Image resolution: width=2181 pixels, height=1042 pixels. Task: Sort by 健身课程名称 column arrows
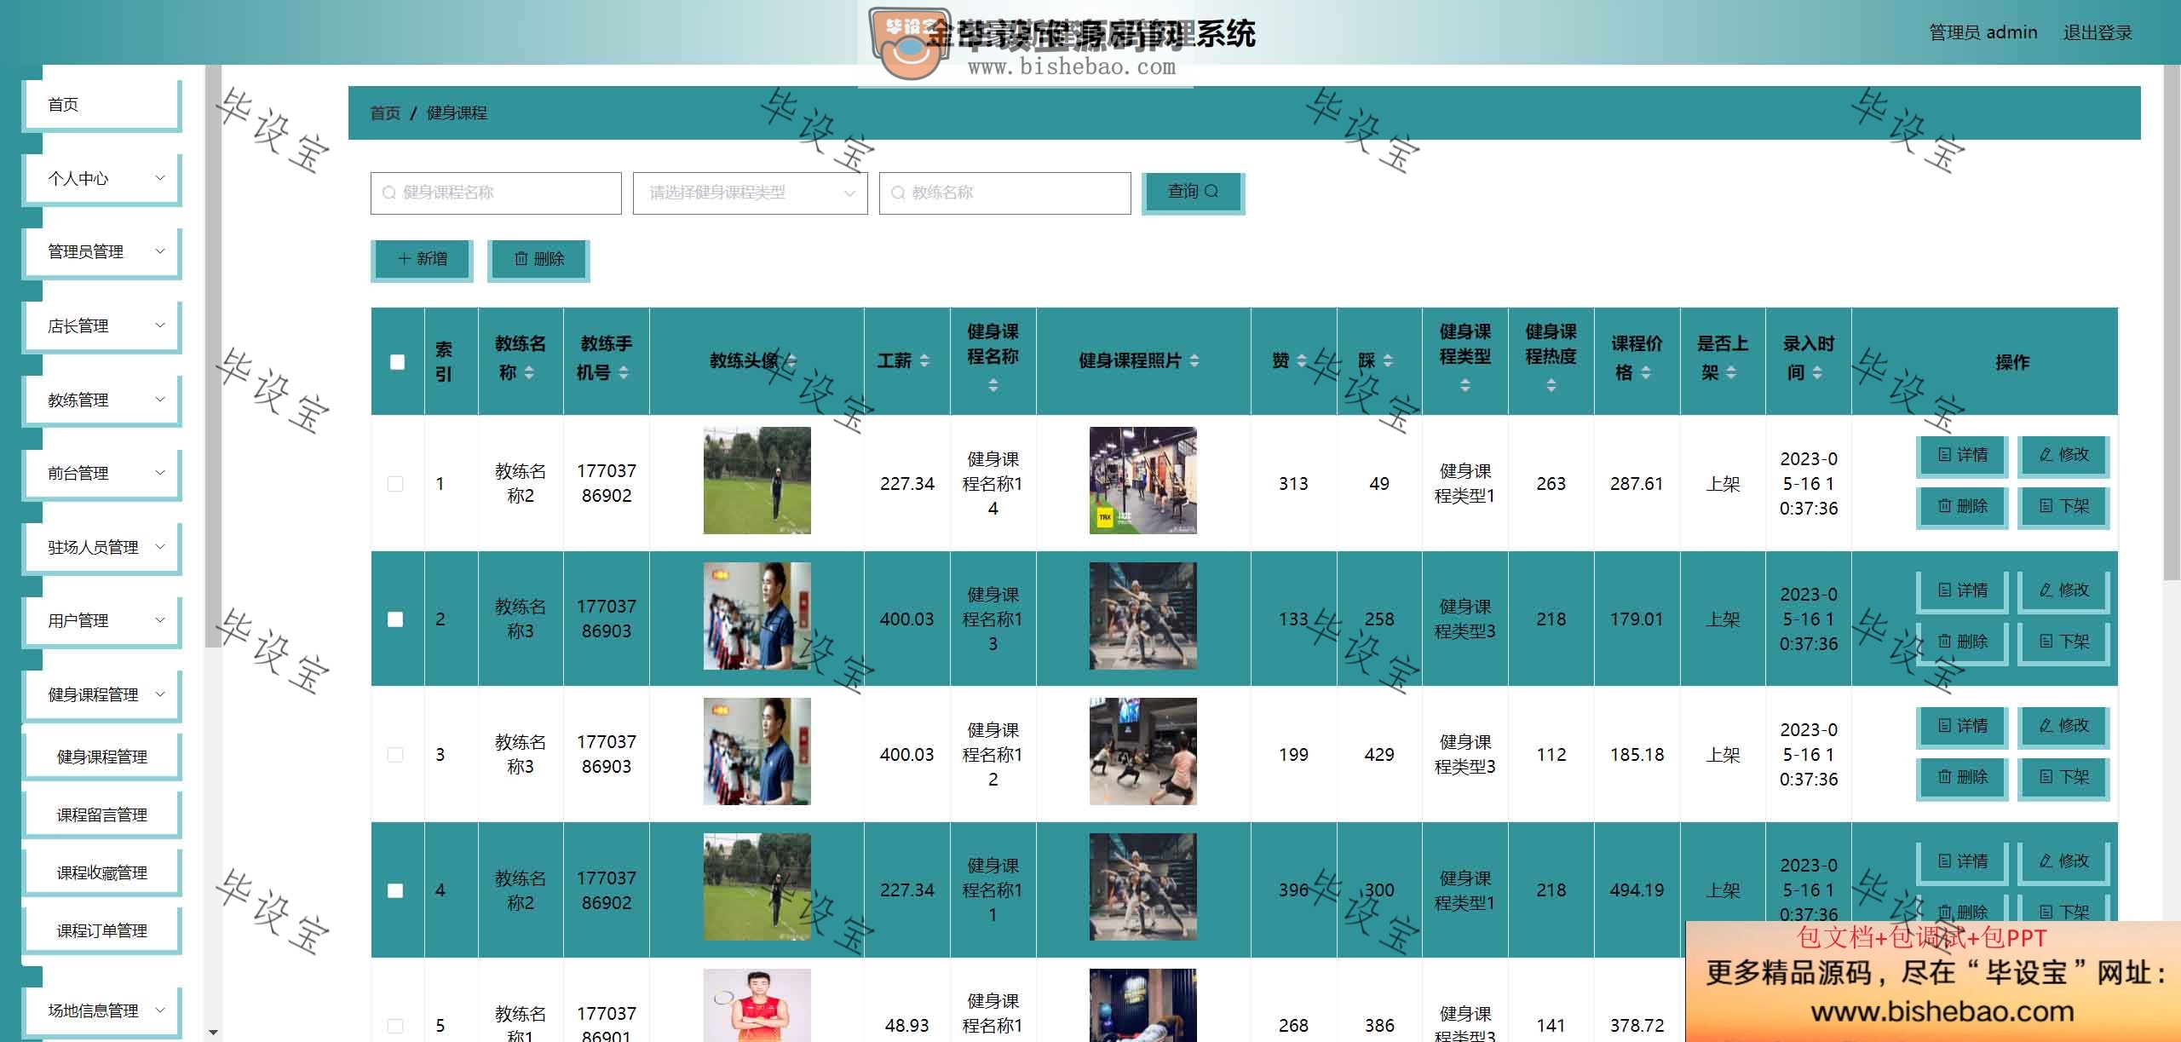pyautogui.click(x=993, y=386)
